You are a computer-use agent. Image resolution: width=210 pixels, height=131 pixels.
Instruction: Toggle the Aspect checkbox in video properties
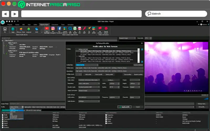(x=3, y=123)
